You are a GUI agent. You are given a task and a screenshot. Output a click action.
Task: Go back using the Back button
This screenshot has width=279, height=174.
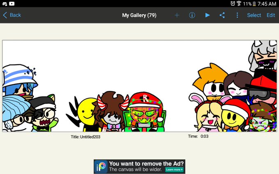(12, 15)
